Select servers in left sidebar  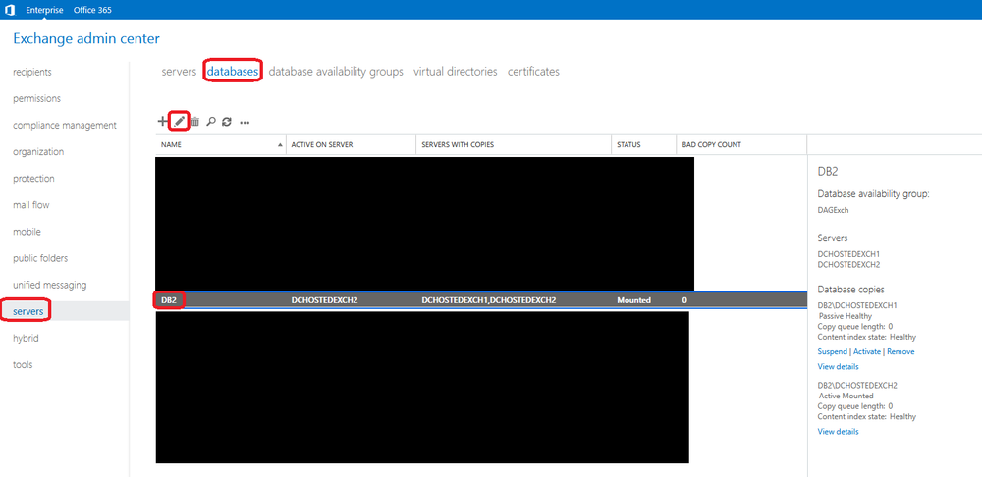click(x=28, y=311)
